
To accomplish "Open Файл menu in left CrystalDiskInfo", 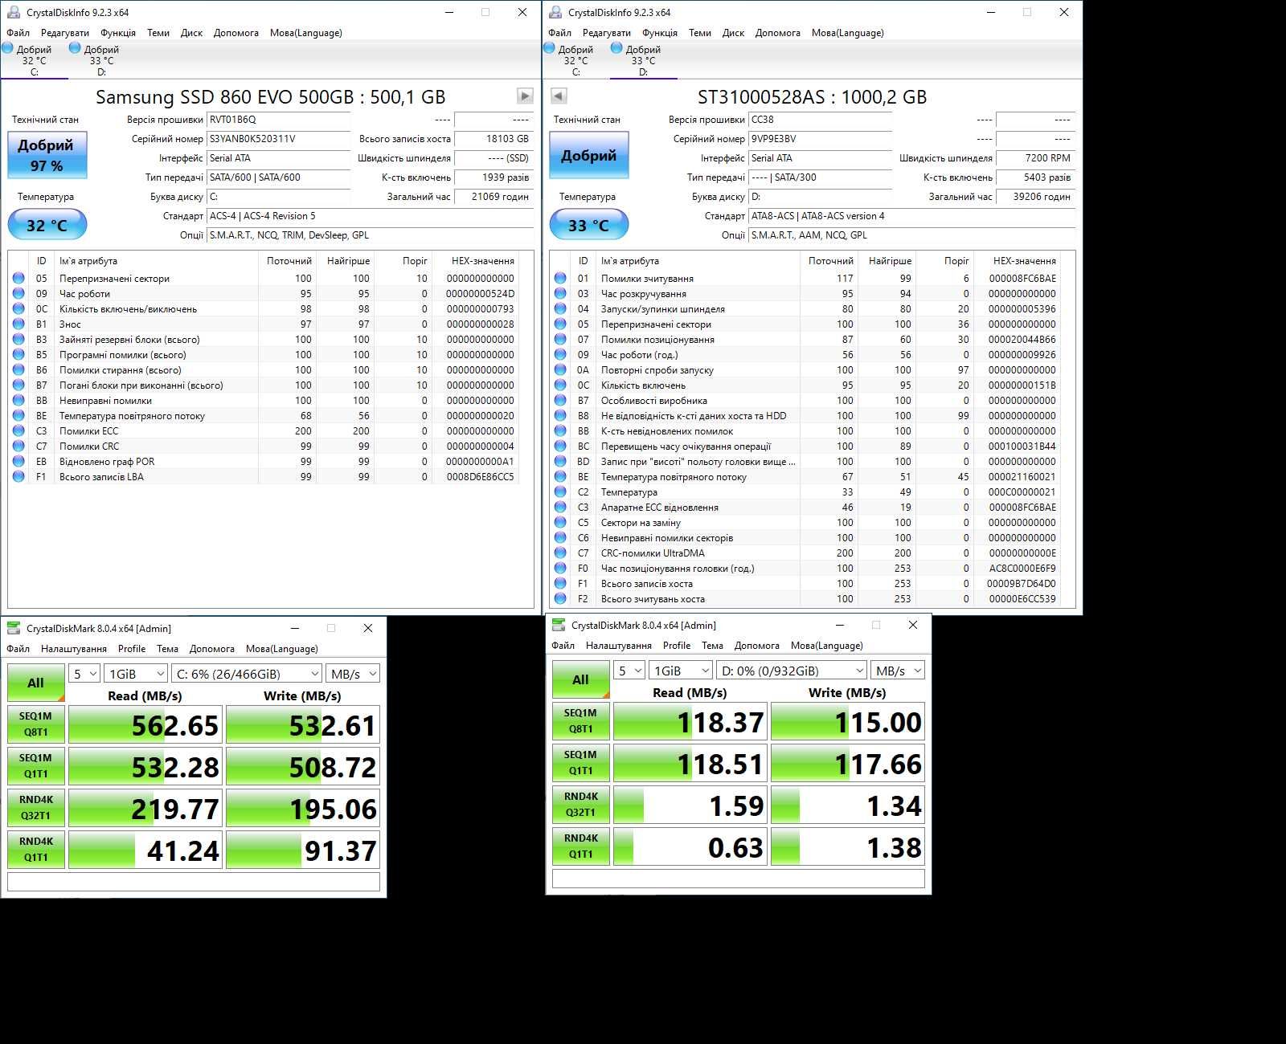I will pyautogui.click(x=18, y=33).
